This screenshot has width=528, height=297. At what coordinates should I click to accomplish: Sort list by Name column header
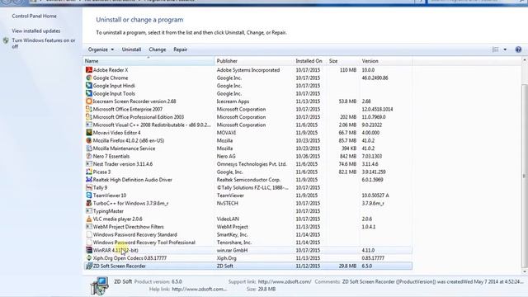(148, 61)
